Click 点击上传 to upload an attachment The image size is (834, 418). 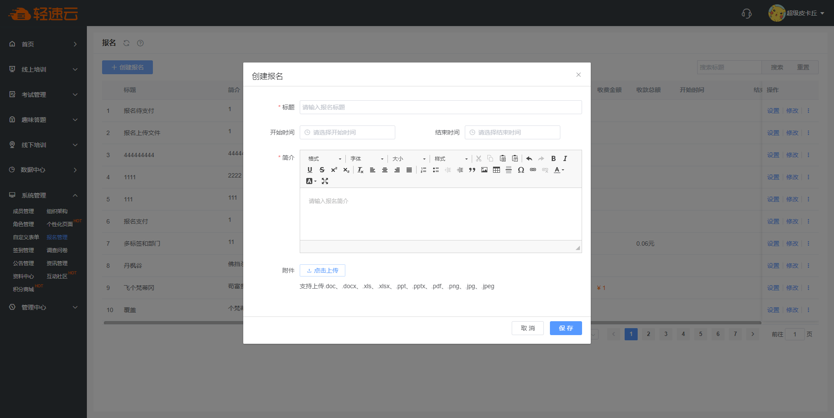tap(322, 270)
